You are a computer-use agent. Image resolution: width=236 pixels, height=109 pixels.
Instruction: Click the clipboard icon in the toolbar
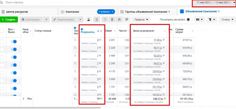click(97, 20)
